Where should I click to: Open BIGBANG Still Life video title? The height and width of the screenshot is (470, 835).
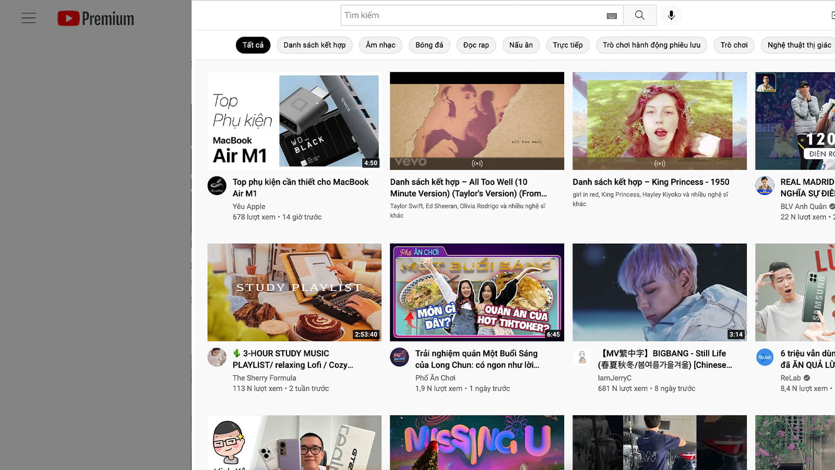click(x=664, y=359)
